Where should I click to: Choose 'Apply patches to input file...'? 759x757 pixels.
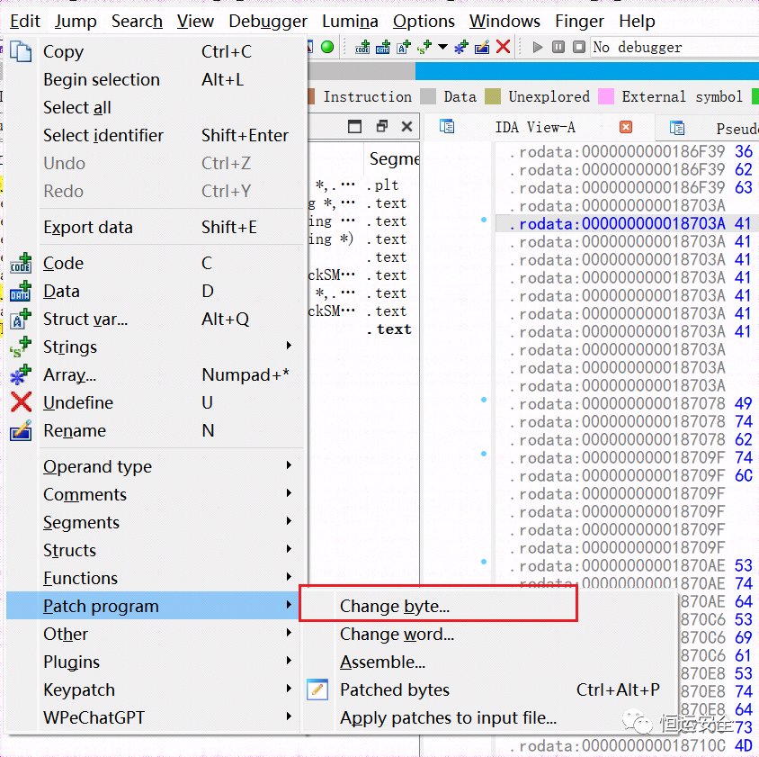pyautogui.click(x=448, y=717)
